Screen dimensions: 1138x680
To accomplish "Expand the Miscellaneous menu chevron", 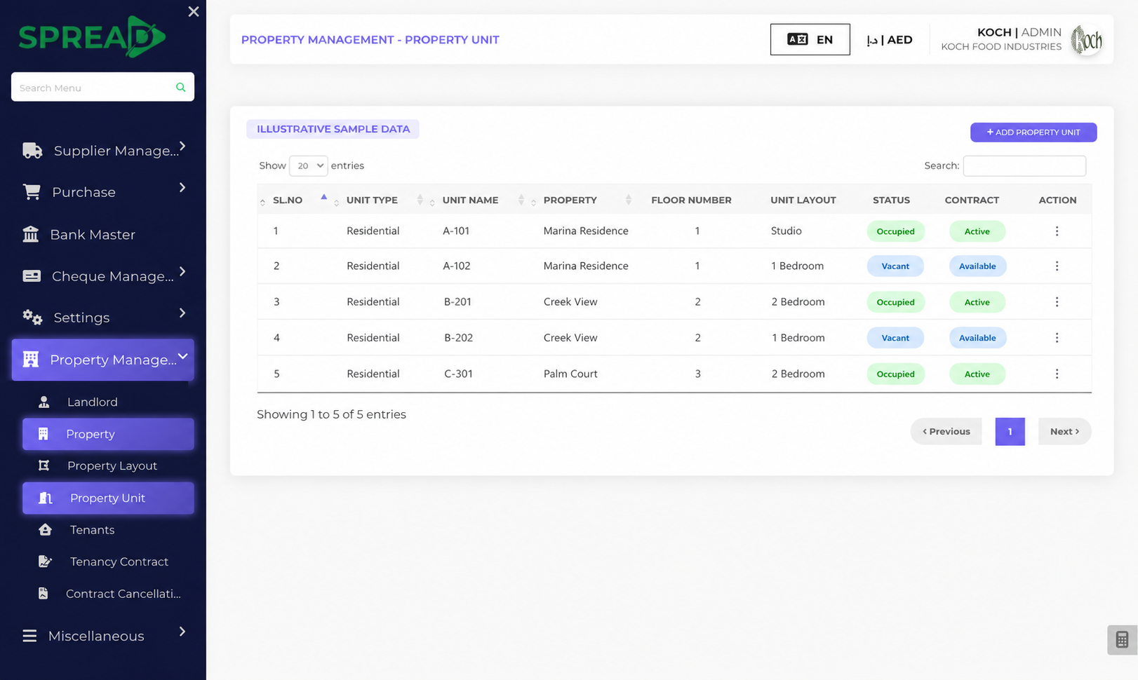I will (182, 632).
